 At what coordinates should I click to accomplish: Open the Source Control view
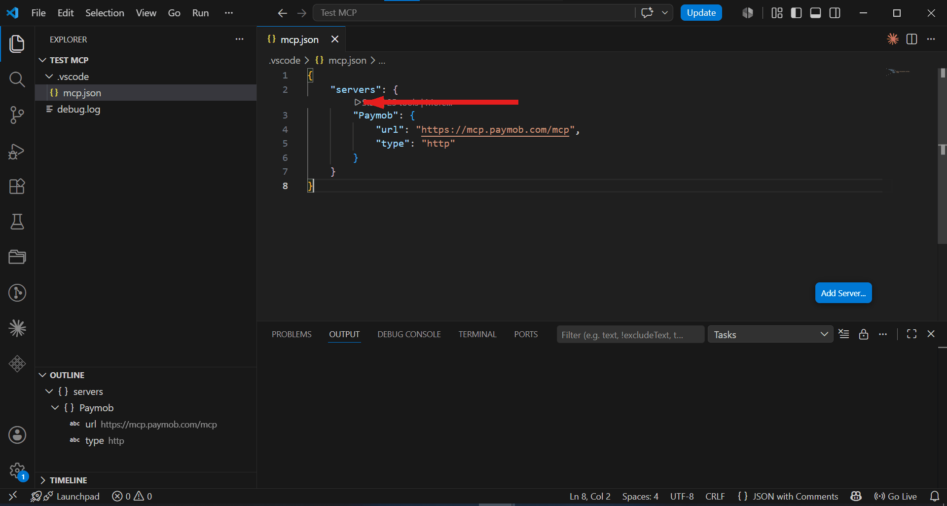(17, 115)
